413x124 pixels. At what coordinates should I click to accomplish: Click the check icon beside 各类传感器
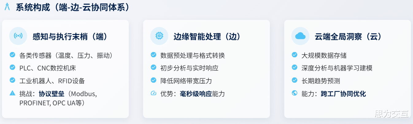(13, 55)
